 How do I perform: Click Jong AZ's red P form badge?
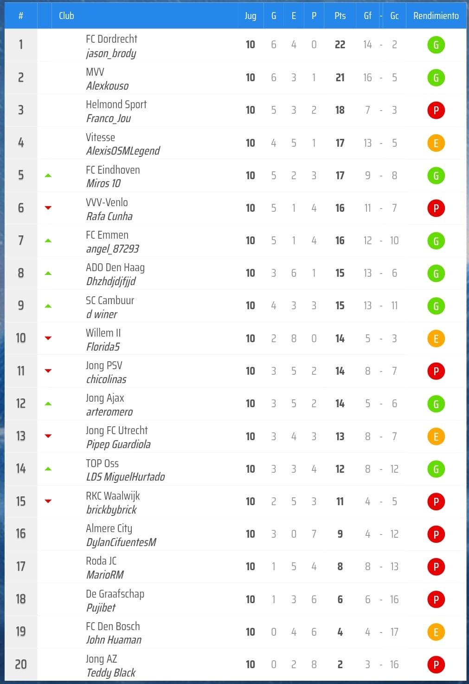tap(436, 664)
